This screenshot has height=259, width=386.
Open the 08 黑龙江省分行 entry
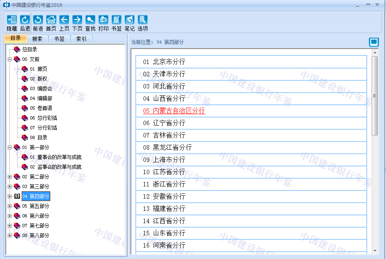pos(251,148)
